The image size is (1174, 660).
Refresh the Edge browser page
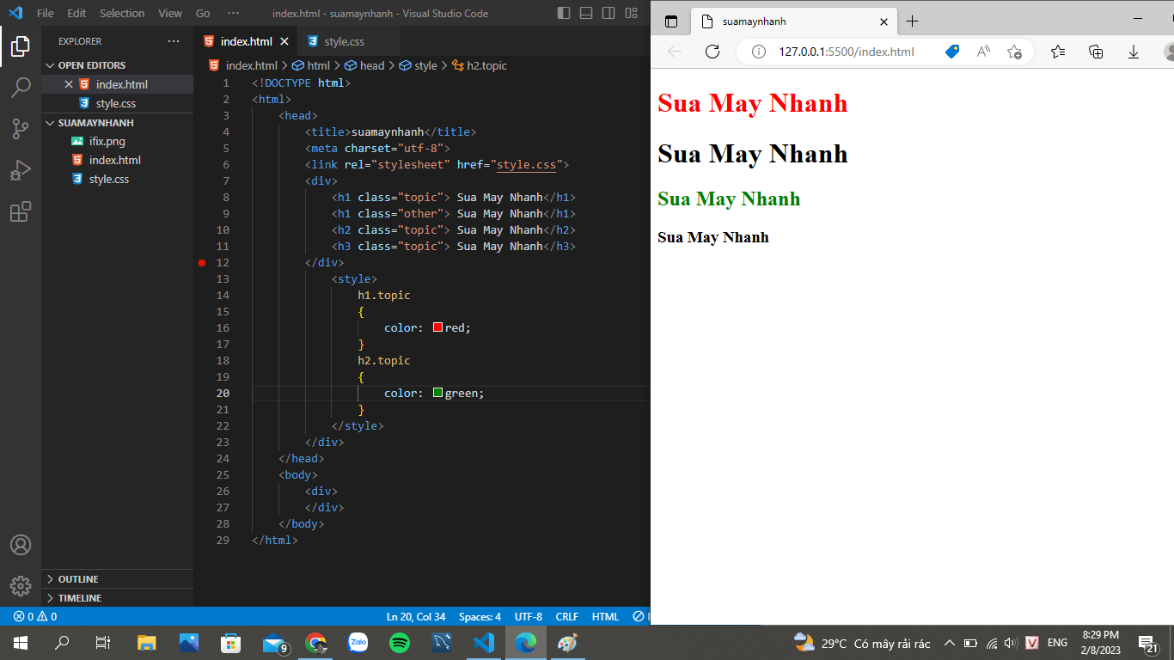coord(712,52)
